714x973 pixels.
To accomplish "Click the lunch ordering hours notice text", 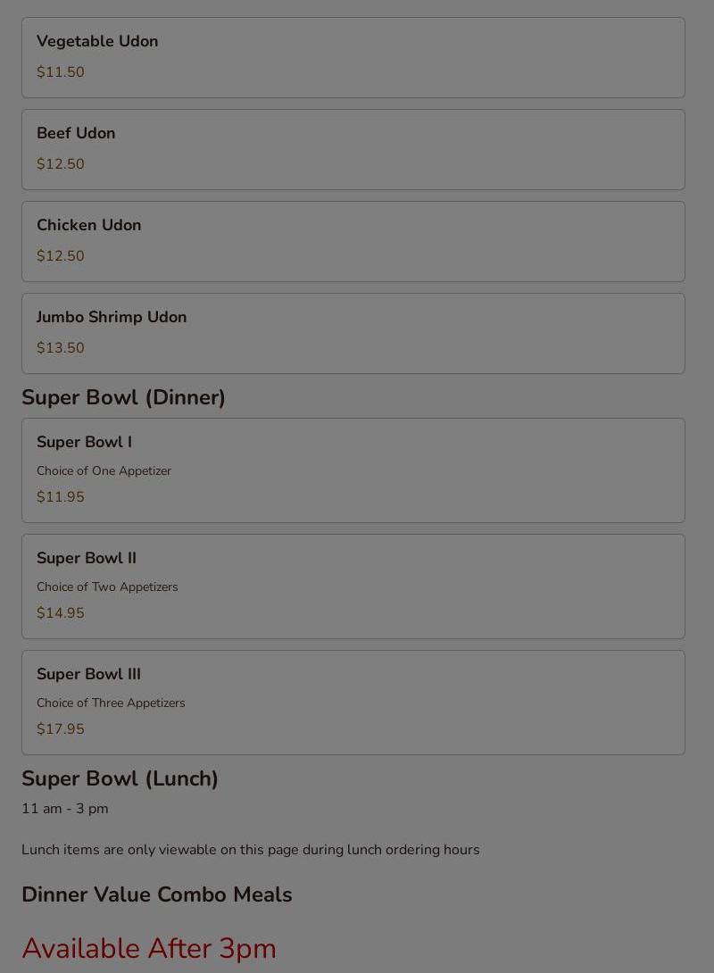I will pos(251,850).
